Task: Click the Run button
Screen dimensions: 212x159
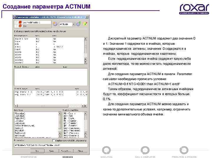Action: click(37, 151)
